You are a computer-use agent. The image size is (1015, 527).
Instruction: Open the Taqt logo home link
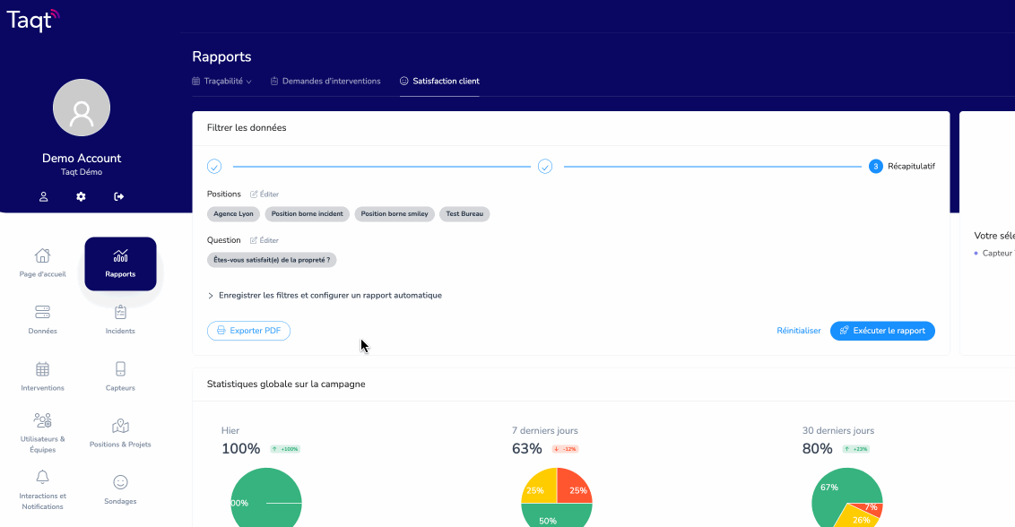pyautogui.click(x=32, y=20)
